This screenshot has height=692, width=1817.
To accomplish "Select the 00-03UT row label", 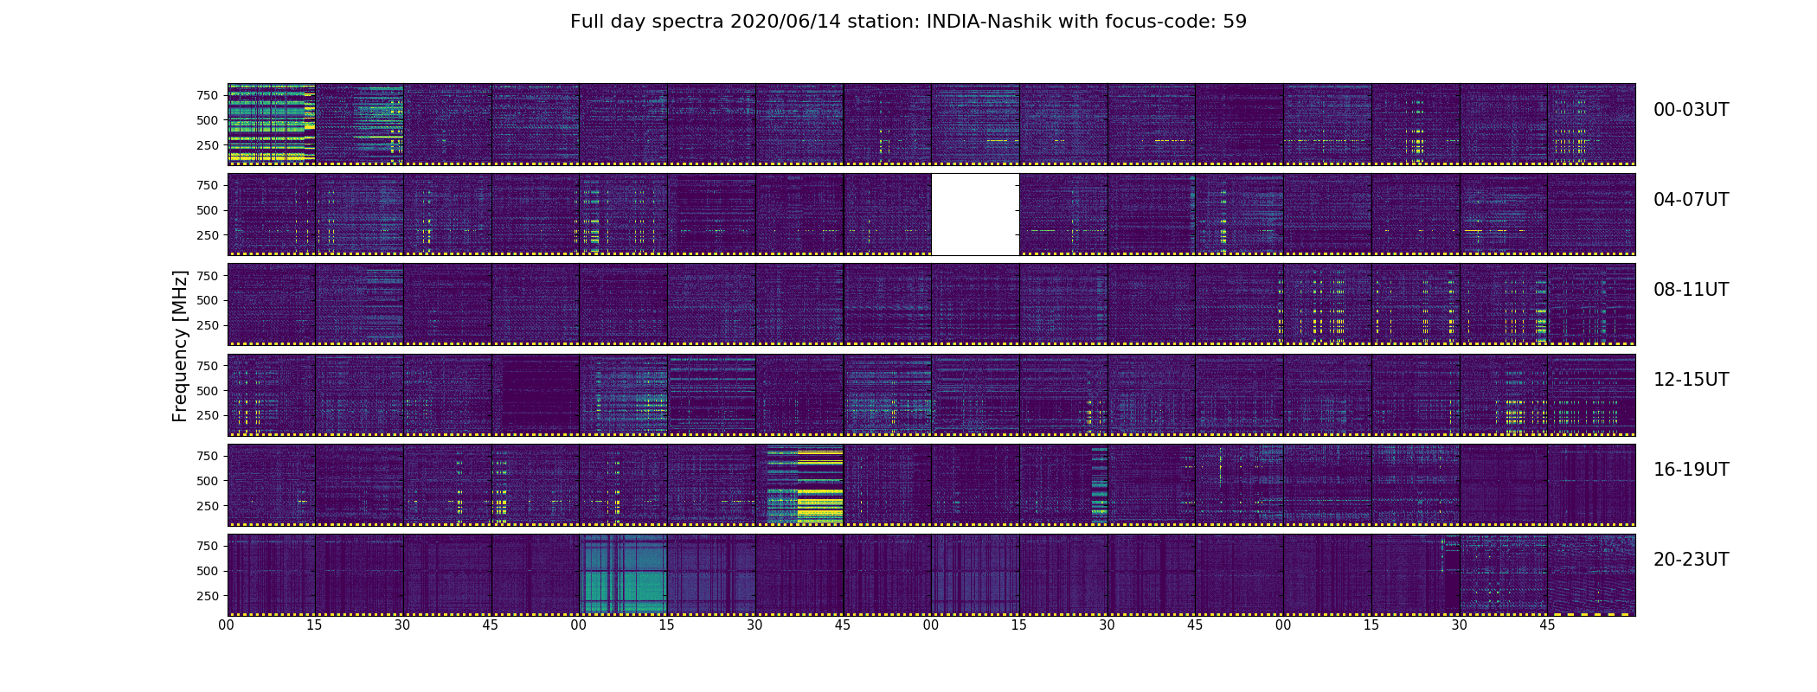I will (x=1691, y=110).
